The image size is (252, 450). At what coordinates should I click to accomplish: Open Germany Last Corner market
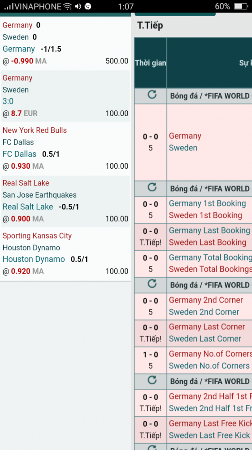coord(207,327)
